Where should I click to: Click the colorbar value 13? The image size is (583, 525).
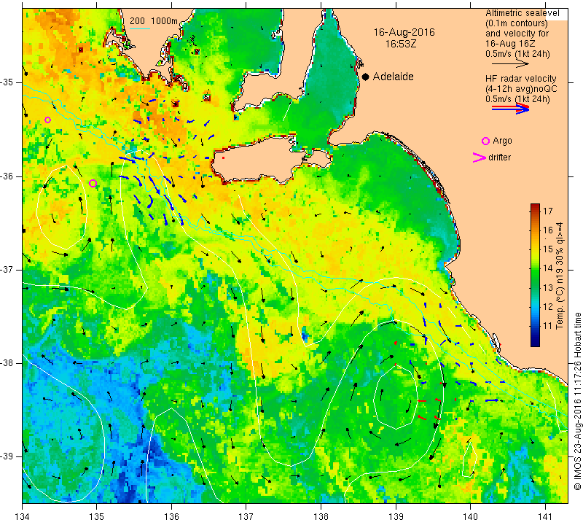[x=548, y=287]
